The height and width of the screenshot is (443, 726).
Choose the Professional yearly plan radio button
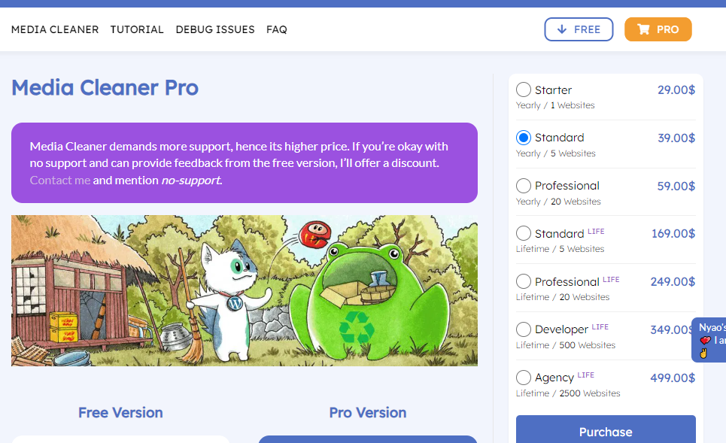(x=524, y=186)
